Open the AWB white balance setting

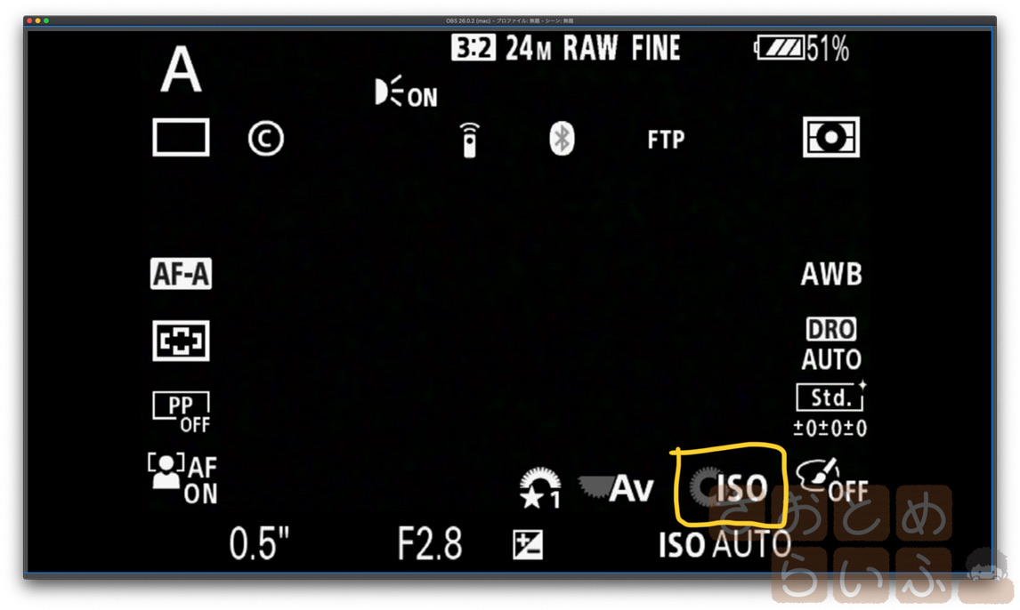(831, 274)
